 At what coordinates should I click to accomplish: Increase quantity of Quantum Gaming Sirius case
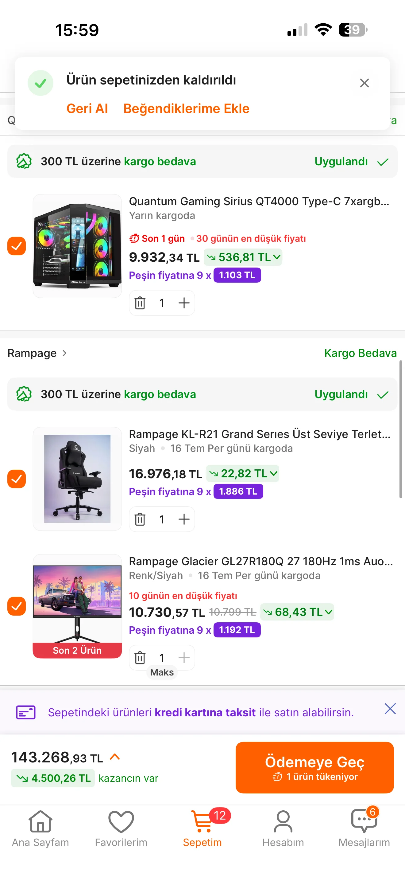[x=184, y=303]
